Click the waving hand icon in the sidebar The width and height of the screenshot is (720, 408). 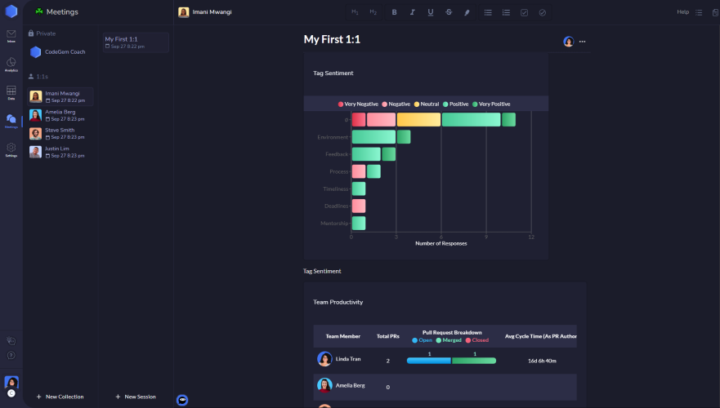point(11,340)
